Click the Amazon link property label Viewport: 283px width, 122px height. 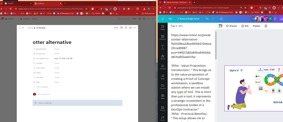(x=40, y=54)
